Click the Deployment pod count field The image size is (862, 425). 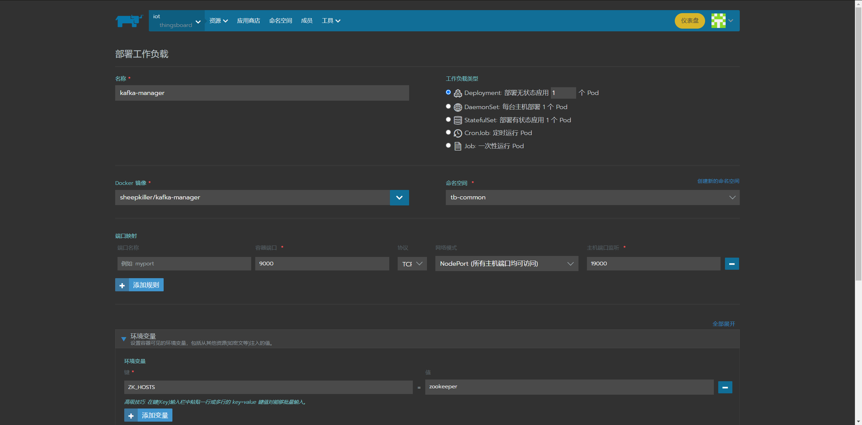coord(563,93)
